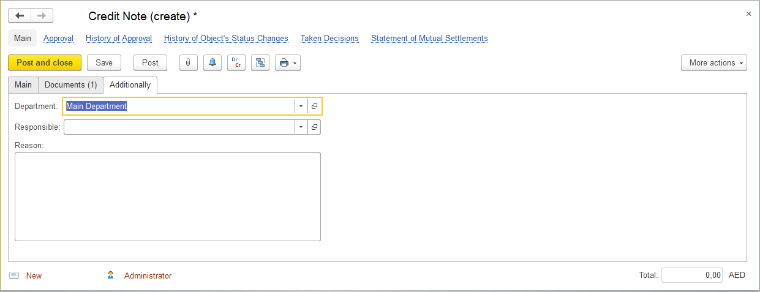
Task: Click inside the Reason text area
Action: click(x=167, y=197)
